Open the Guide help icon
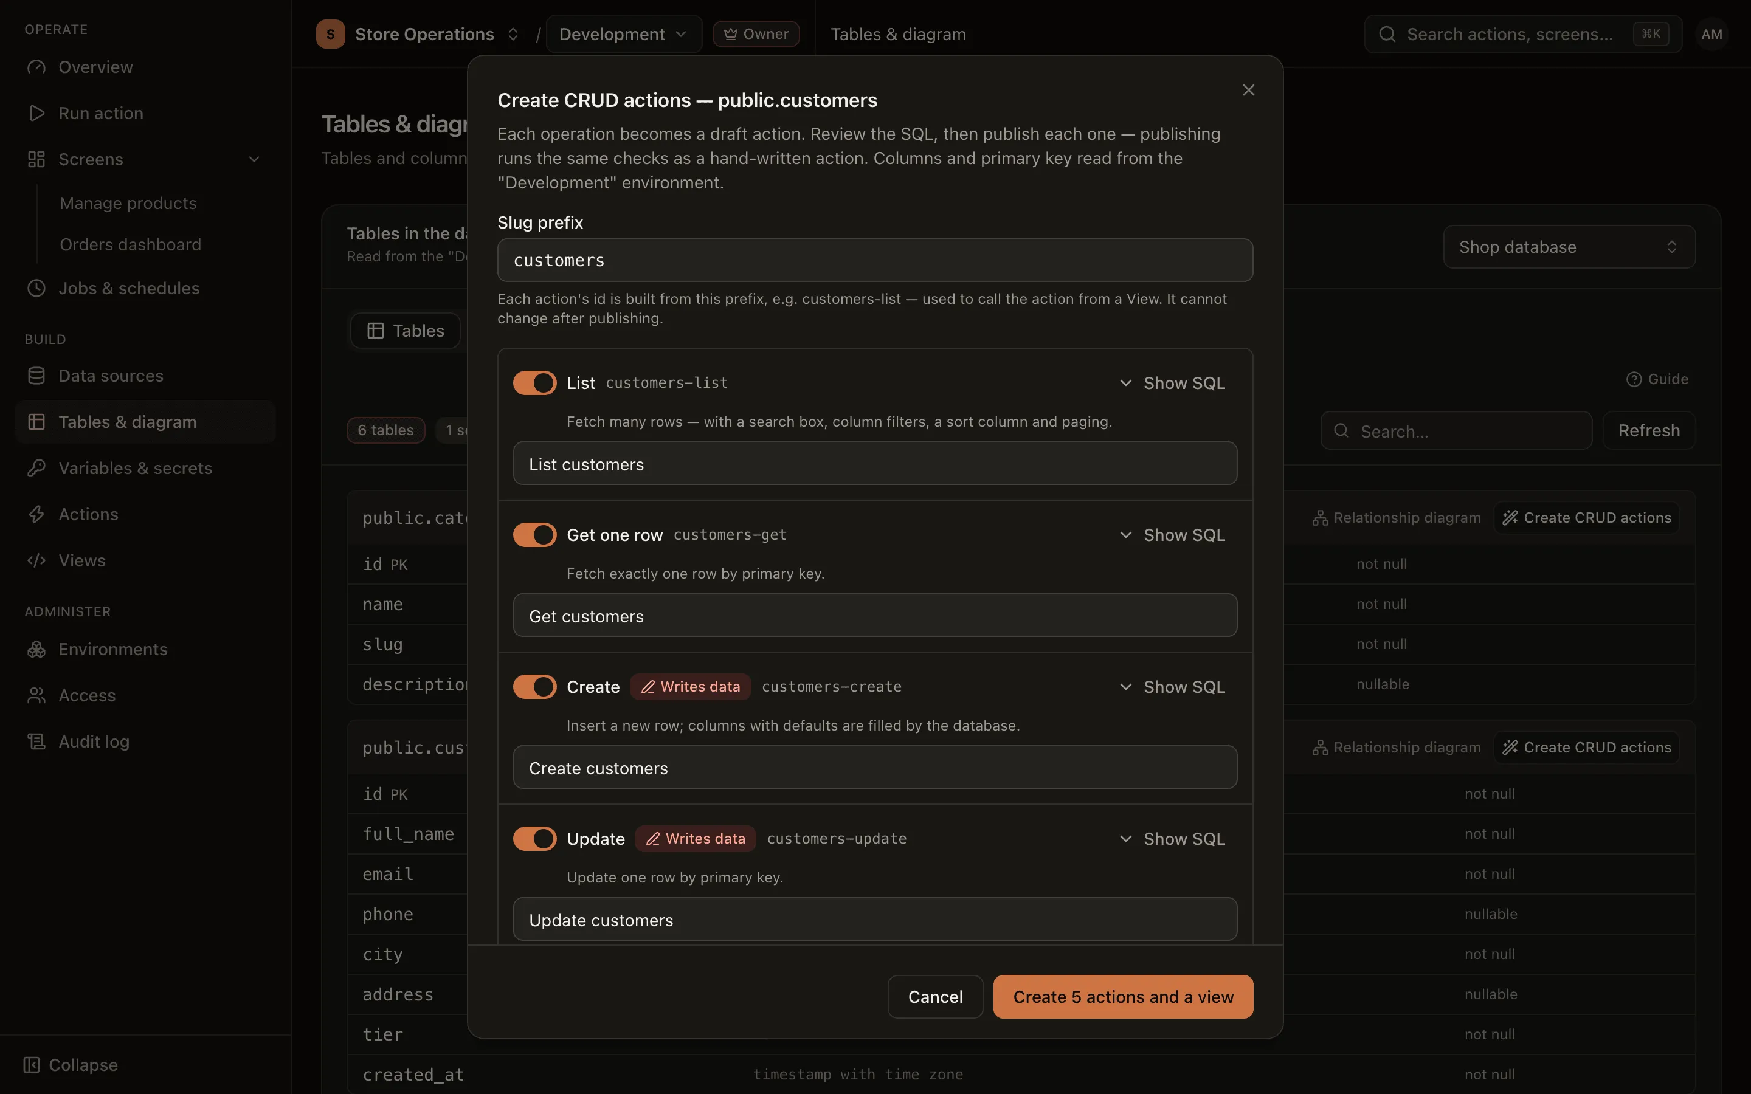Image resolution: width=1751 pixels, height=1094 pixels. (x=1634, y=379)
